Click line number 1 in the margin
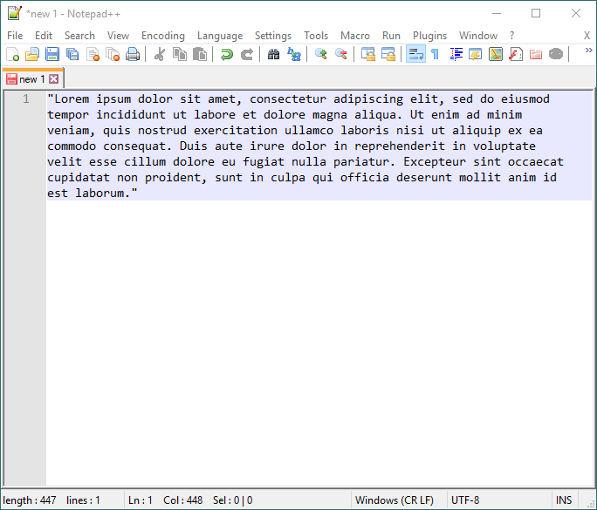 pos(26,99)
